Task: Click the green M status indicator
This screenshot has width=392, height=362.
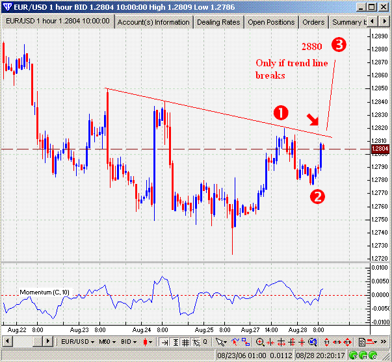Action: (363, 354)
